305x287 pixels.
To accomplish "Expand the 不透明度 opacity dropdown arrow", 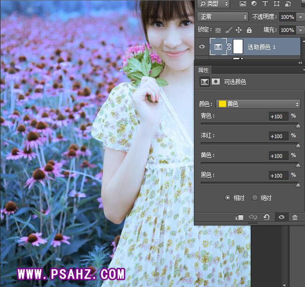I will (300, 17).
